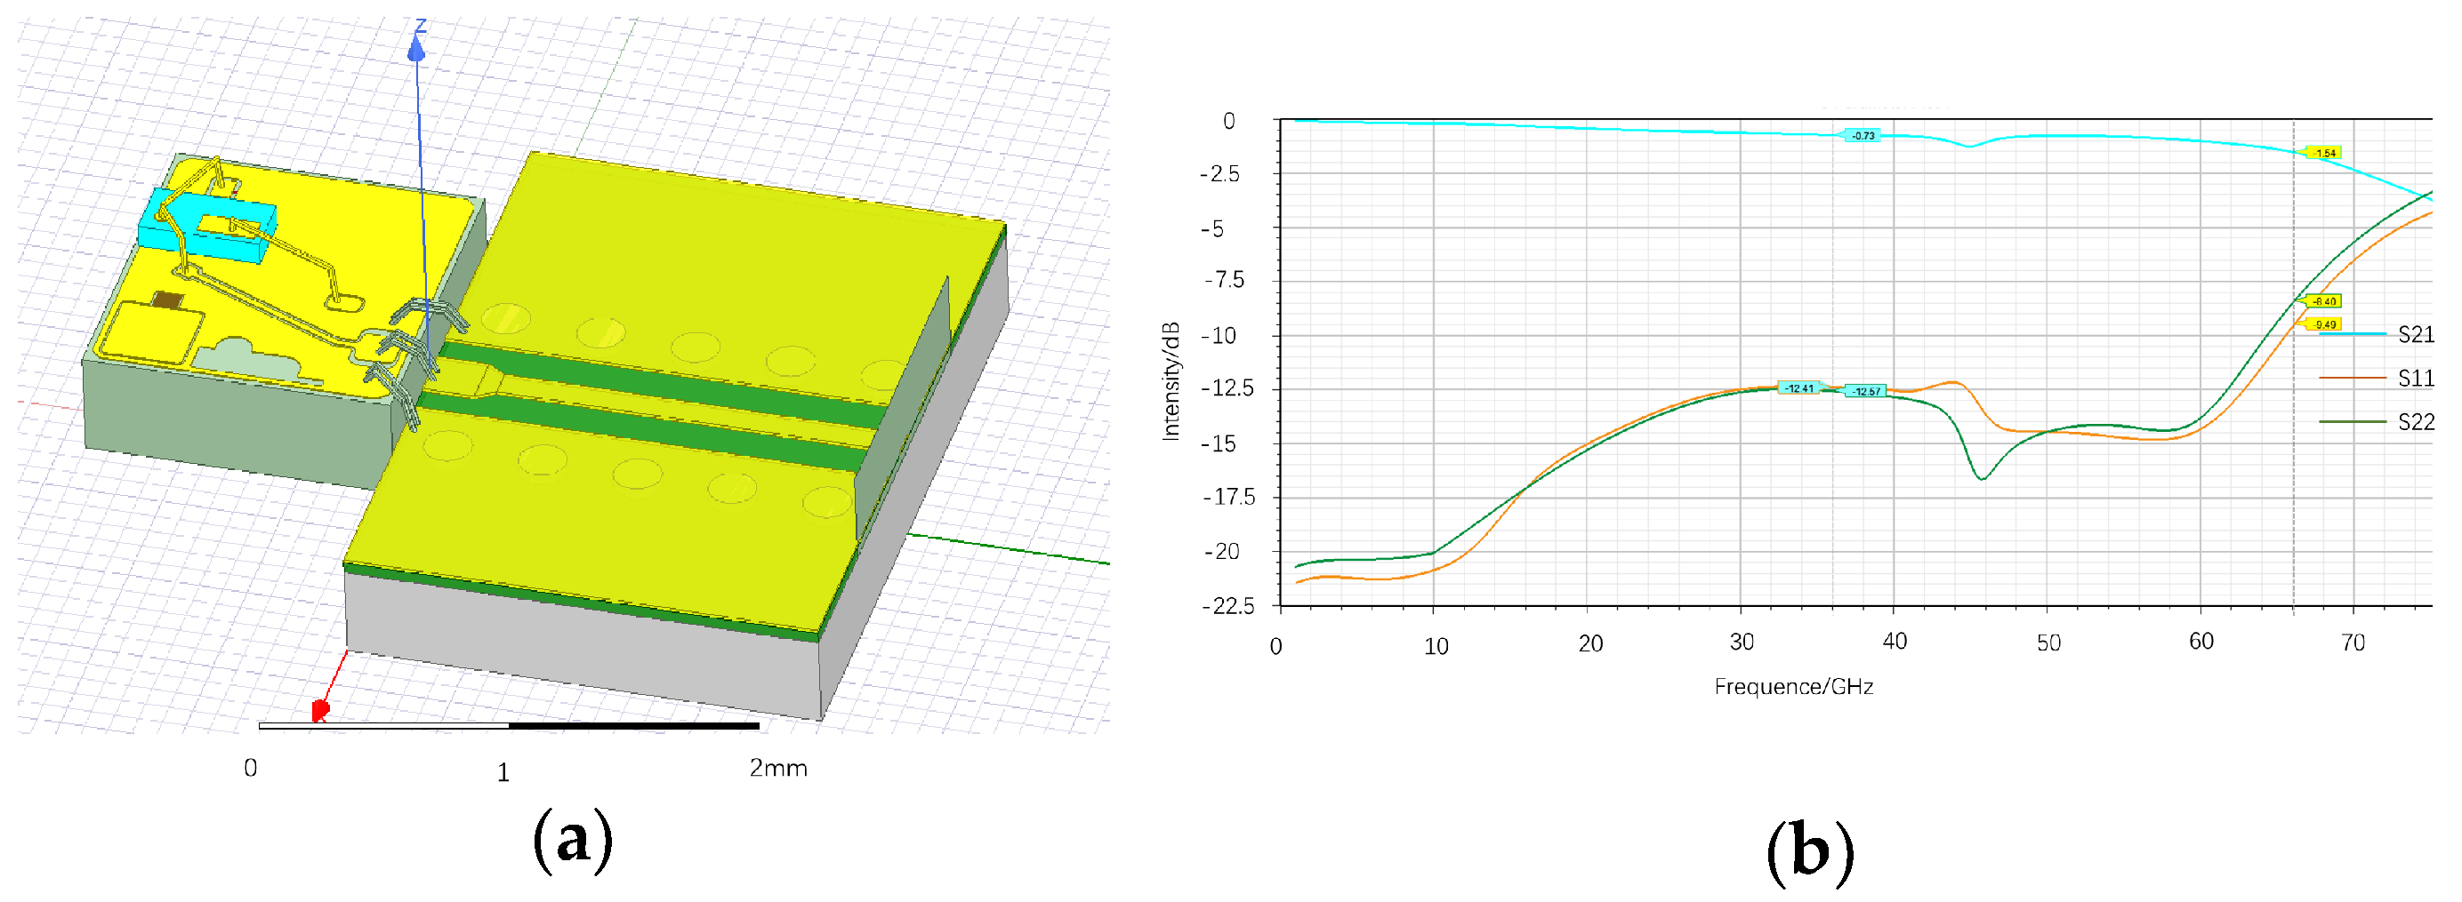The image size is (2462, 902).
Task: Click the Frequence/GHz axis title
Action: coord(1793,687)
